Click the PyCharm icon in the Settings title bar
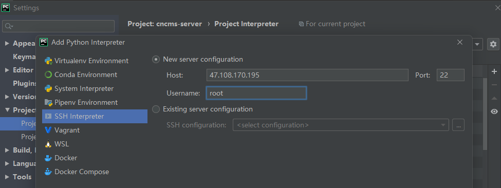The height and width of the screenshot is (188, 501). [x=6, y=8]
